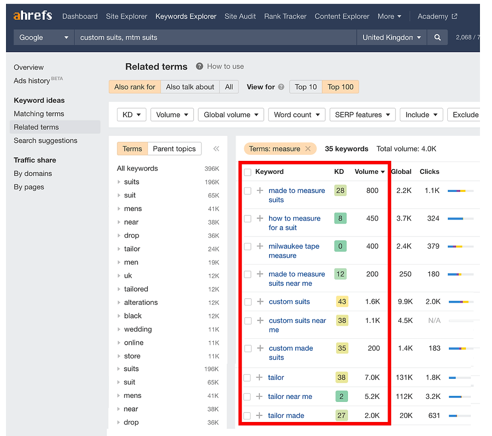The image size is (492, 436).
Task: Click the search magnifier button
Action: 437,38
